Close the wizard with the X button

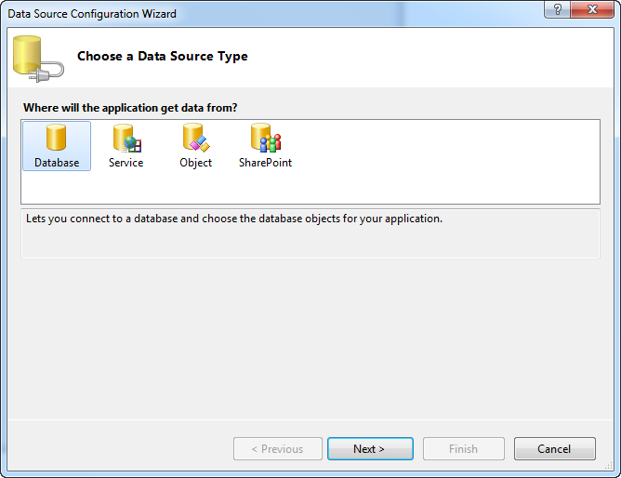592,9
